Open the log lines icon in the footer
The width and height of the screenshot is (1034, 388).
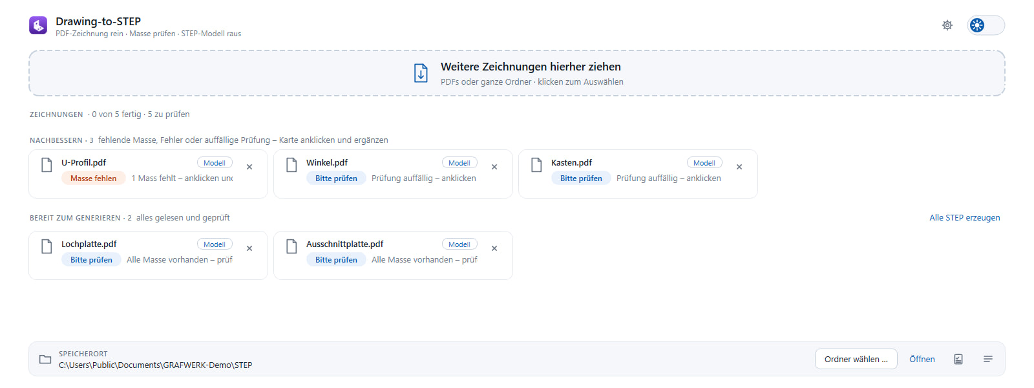tap(988, 359)
